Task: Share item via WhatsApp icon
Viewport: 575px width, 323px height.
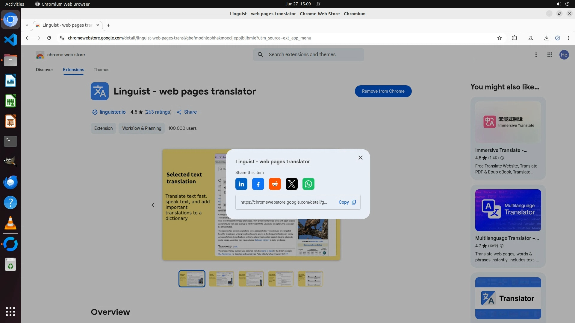Action: pyautogui.click(x=308, y=184)
